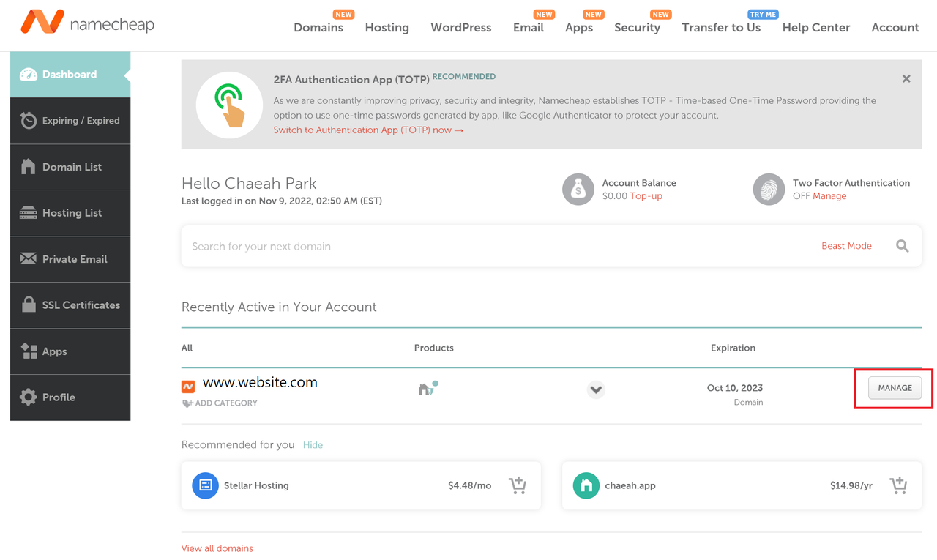Click the SSL Certificates lock icon
937x560 pixels.
29,305
